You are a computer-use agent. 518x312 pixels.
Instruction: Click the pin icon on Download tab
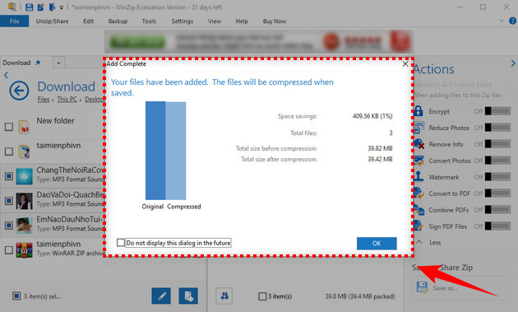(x=39, y=63)
